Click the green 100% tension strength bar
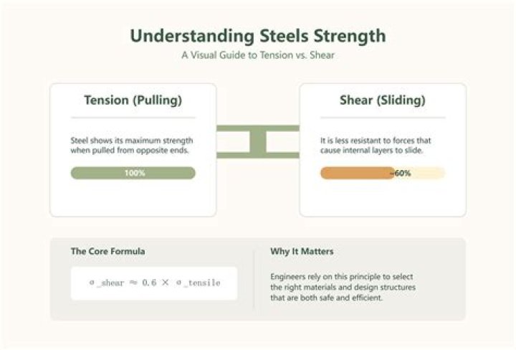 click(133, 173)
